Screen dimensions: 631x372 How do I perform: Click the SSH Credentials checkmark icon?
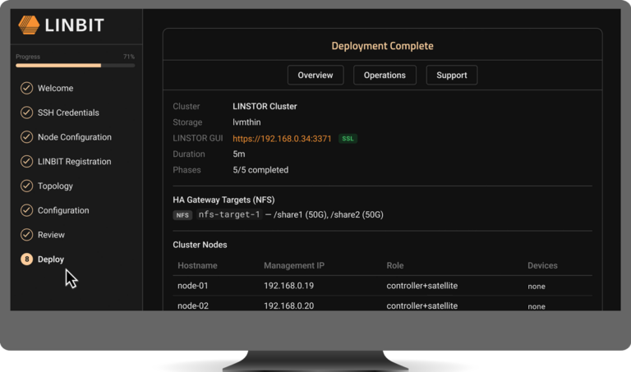(26, 113)
